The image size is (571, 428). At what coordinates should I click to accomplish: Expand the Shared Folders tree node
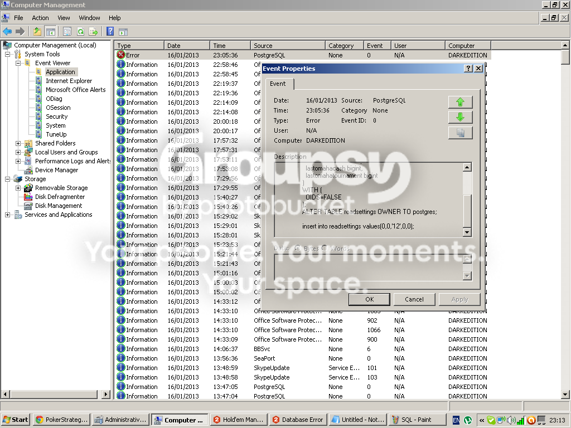[x=18, y=143]
